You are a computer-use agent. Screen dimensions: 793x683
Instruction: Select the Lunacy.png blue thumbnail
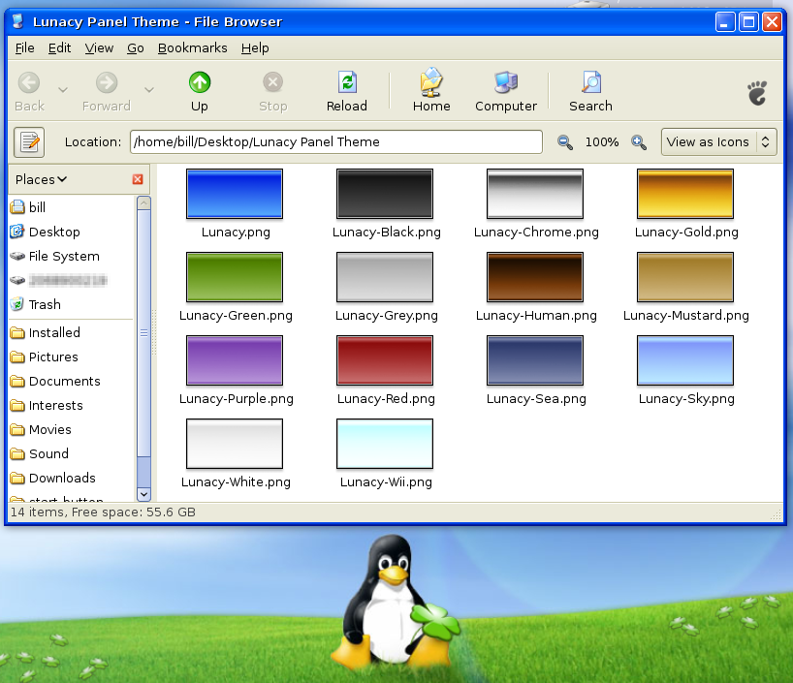235,194
